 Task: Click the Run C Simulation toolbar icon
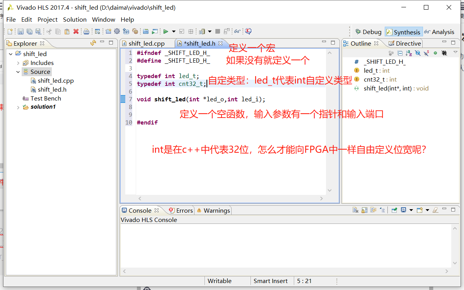[155, 31]
